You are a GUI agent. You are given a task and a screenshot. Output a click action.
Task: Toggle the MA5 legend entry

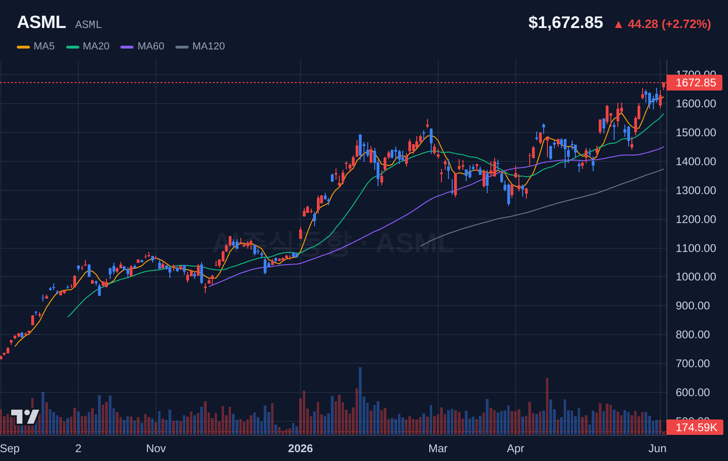(36, 46)
